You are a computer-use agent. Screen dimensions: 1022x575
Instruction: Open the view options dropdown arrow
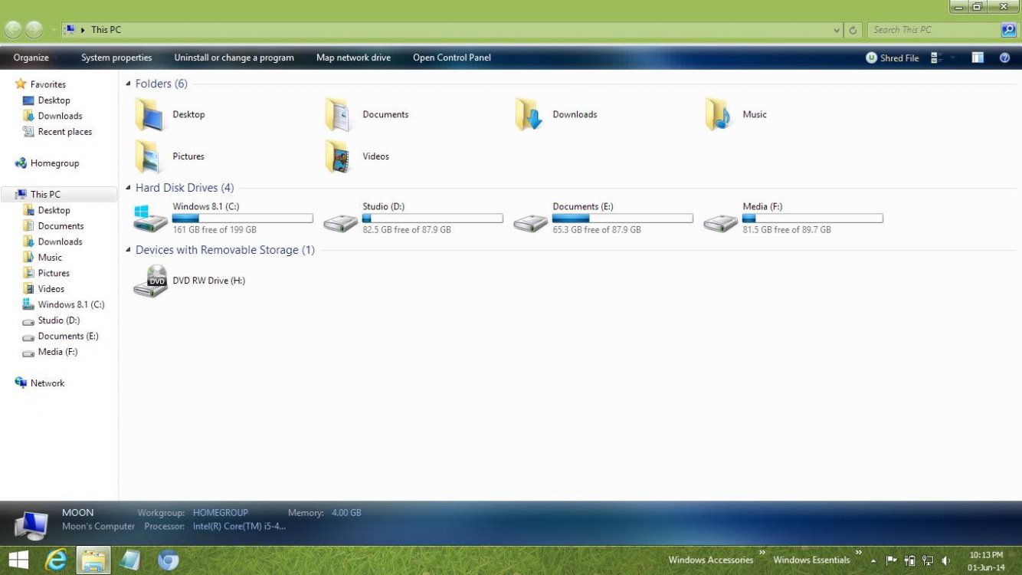pos(954,58)
